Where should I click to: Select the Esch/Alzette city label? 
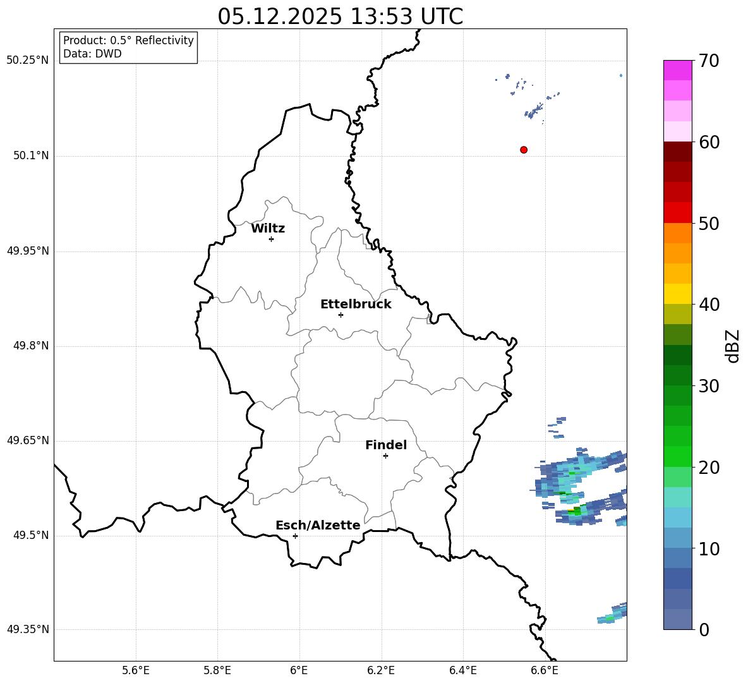coord(318,525)
